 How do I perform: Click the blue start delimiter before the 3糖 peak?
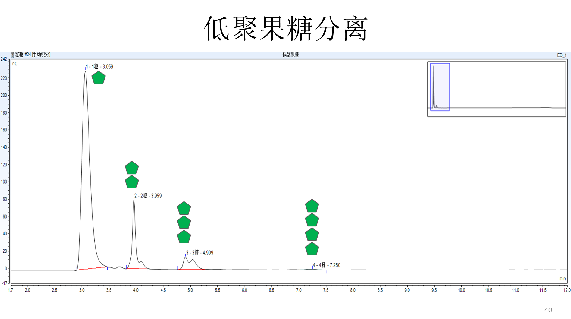(x=178, y=268)
